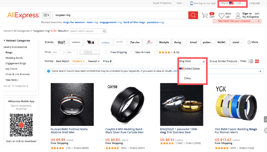Open the Wish List heart icon
267x152 pixels.
coord(221,15)
